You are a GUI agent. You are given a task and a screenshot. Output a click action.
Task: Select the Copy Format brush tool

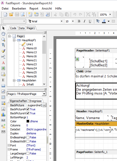[3, 51]
